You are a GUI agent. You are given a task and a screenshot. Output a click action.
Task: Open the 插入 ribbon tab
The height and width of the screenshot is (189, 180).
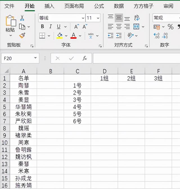click(49, 6)
